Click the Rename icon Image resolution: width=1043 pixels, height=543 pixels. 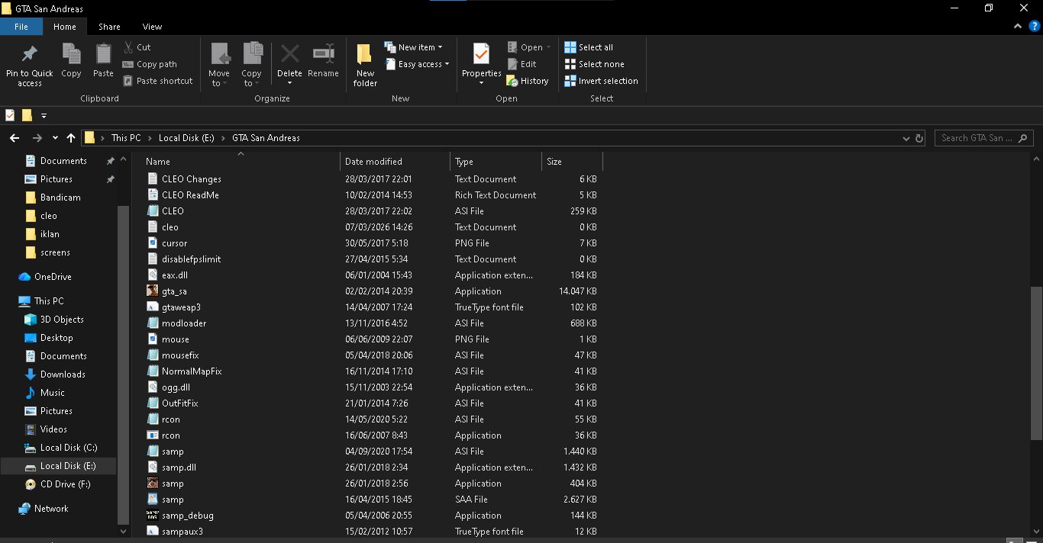pos(324,54)
